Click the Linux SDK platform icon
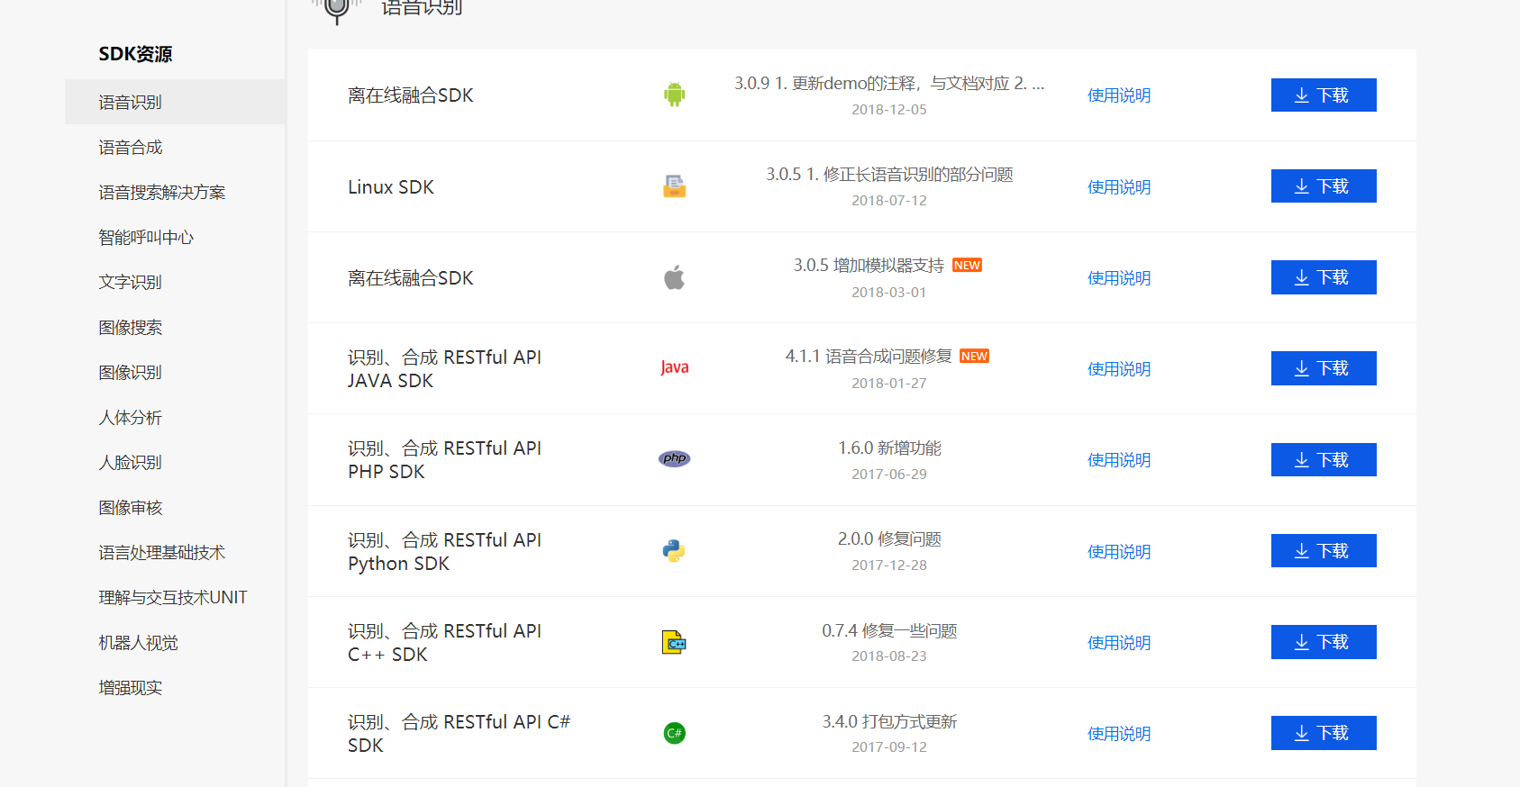 [674, 186]
